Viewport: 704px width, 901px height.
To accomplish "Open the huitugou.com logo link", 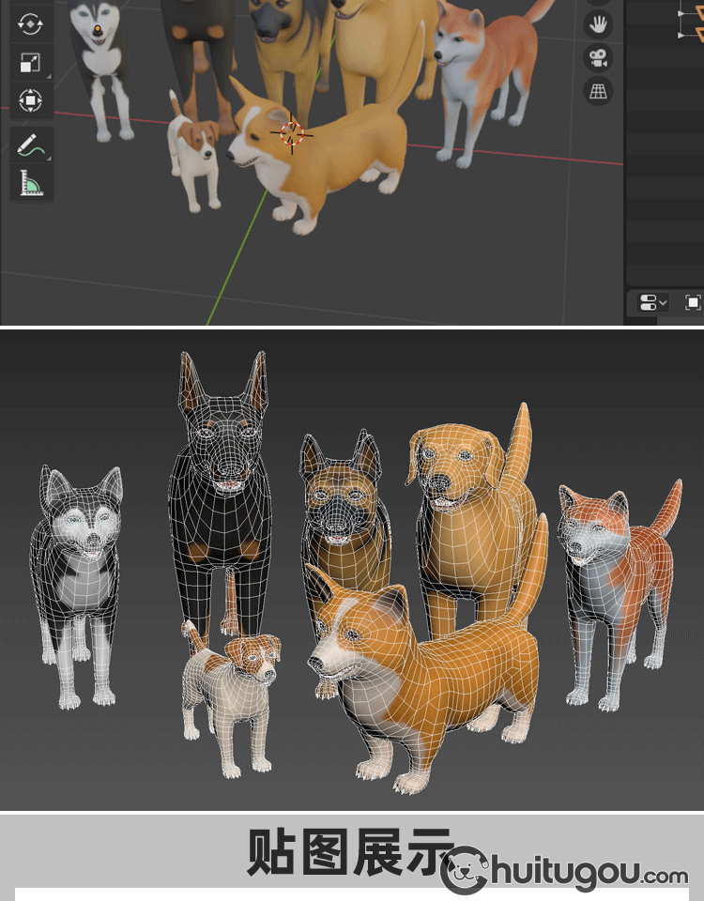I will (x=563, y=873).
